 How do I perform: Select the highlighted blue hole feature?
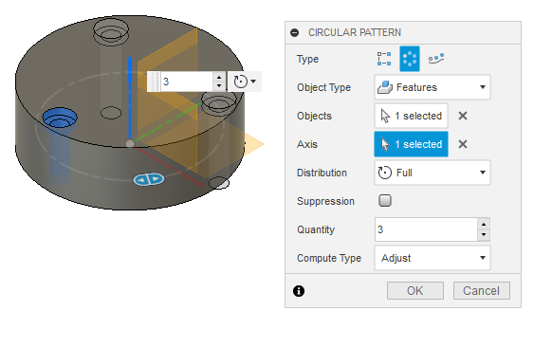(60, 119)
